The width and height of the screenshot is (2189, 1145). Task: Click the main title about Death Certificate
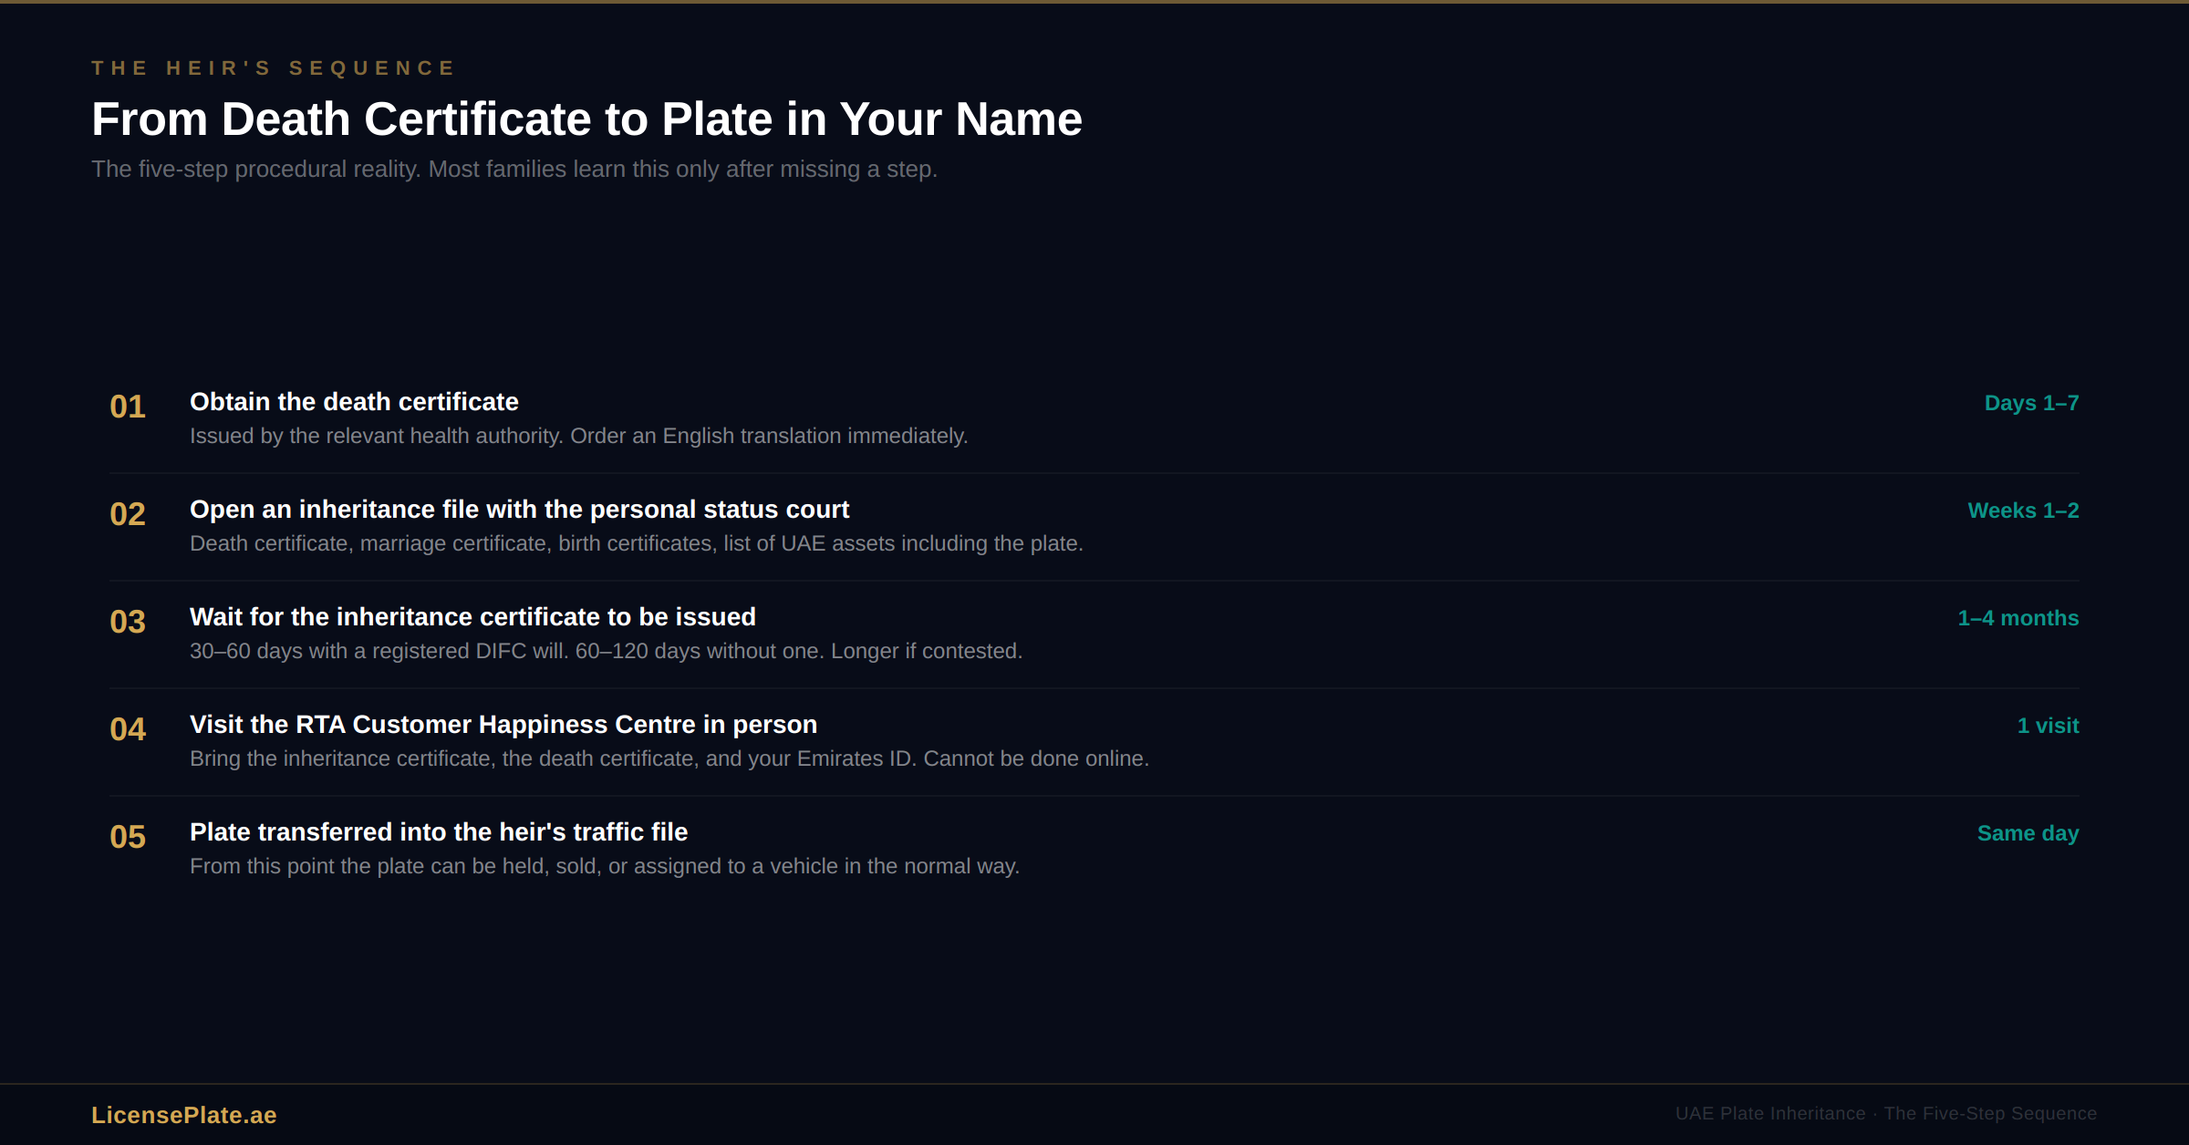coord(586,119)
